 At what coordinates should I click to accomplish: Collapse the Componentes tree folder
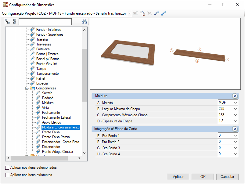tap(27, 88)
